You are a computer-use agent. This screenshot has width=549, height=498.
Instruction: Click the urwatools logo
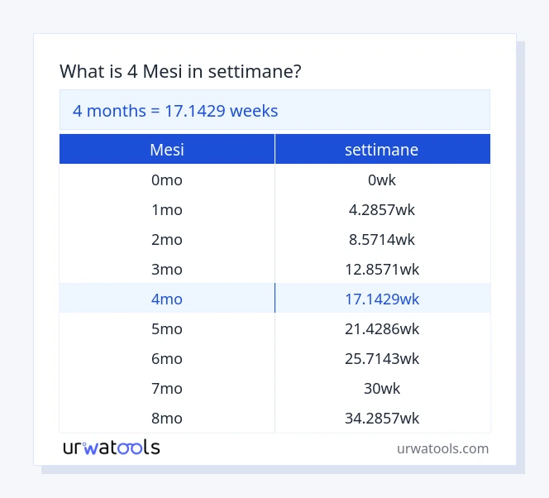[x=112, y=448]
